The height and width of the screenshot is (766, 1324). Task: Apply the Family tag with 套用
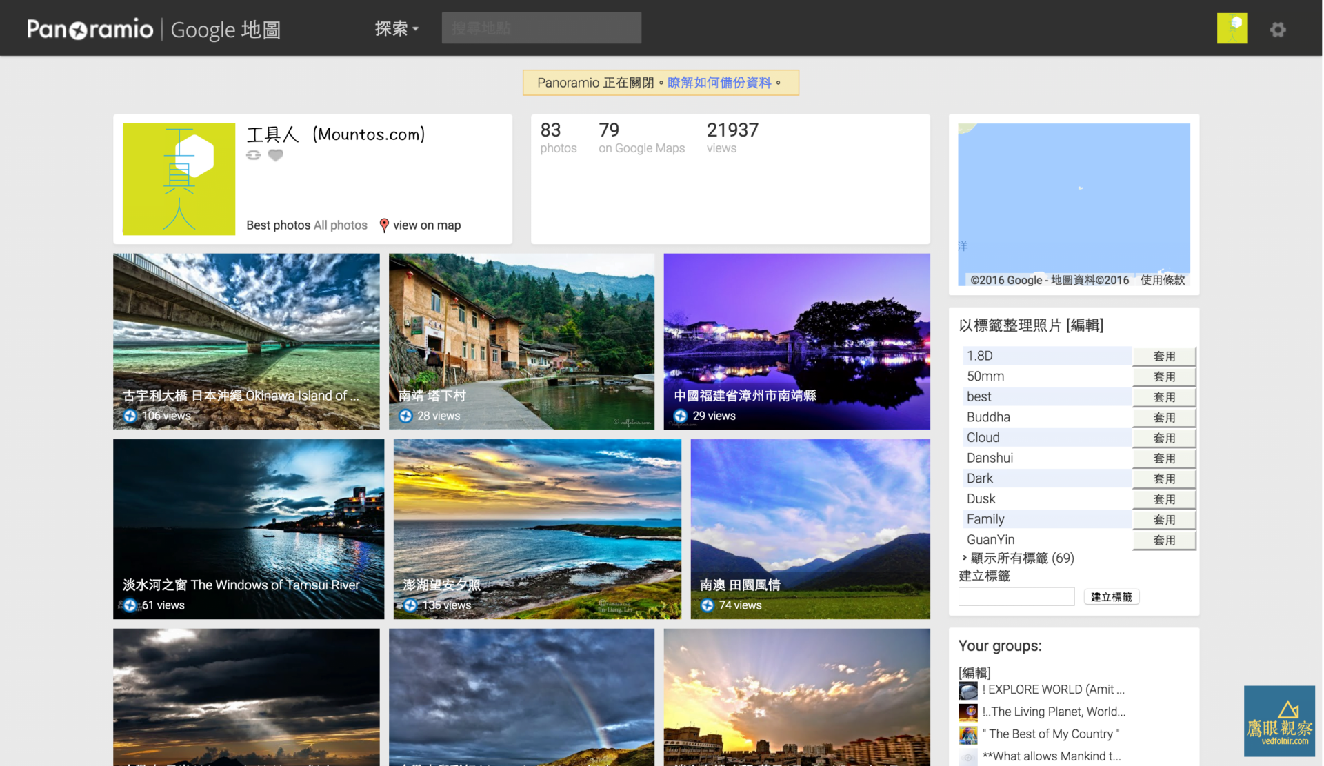(x=1164, y=520)
